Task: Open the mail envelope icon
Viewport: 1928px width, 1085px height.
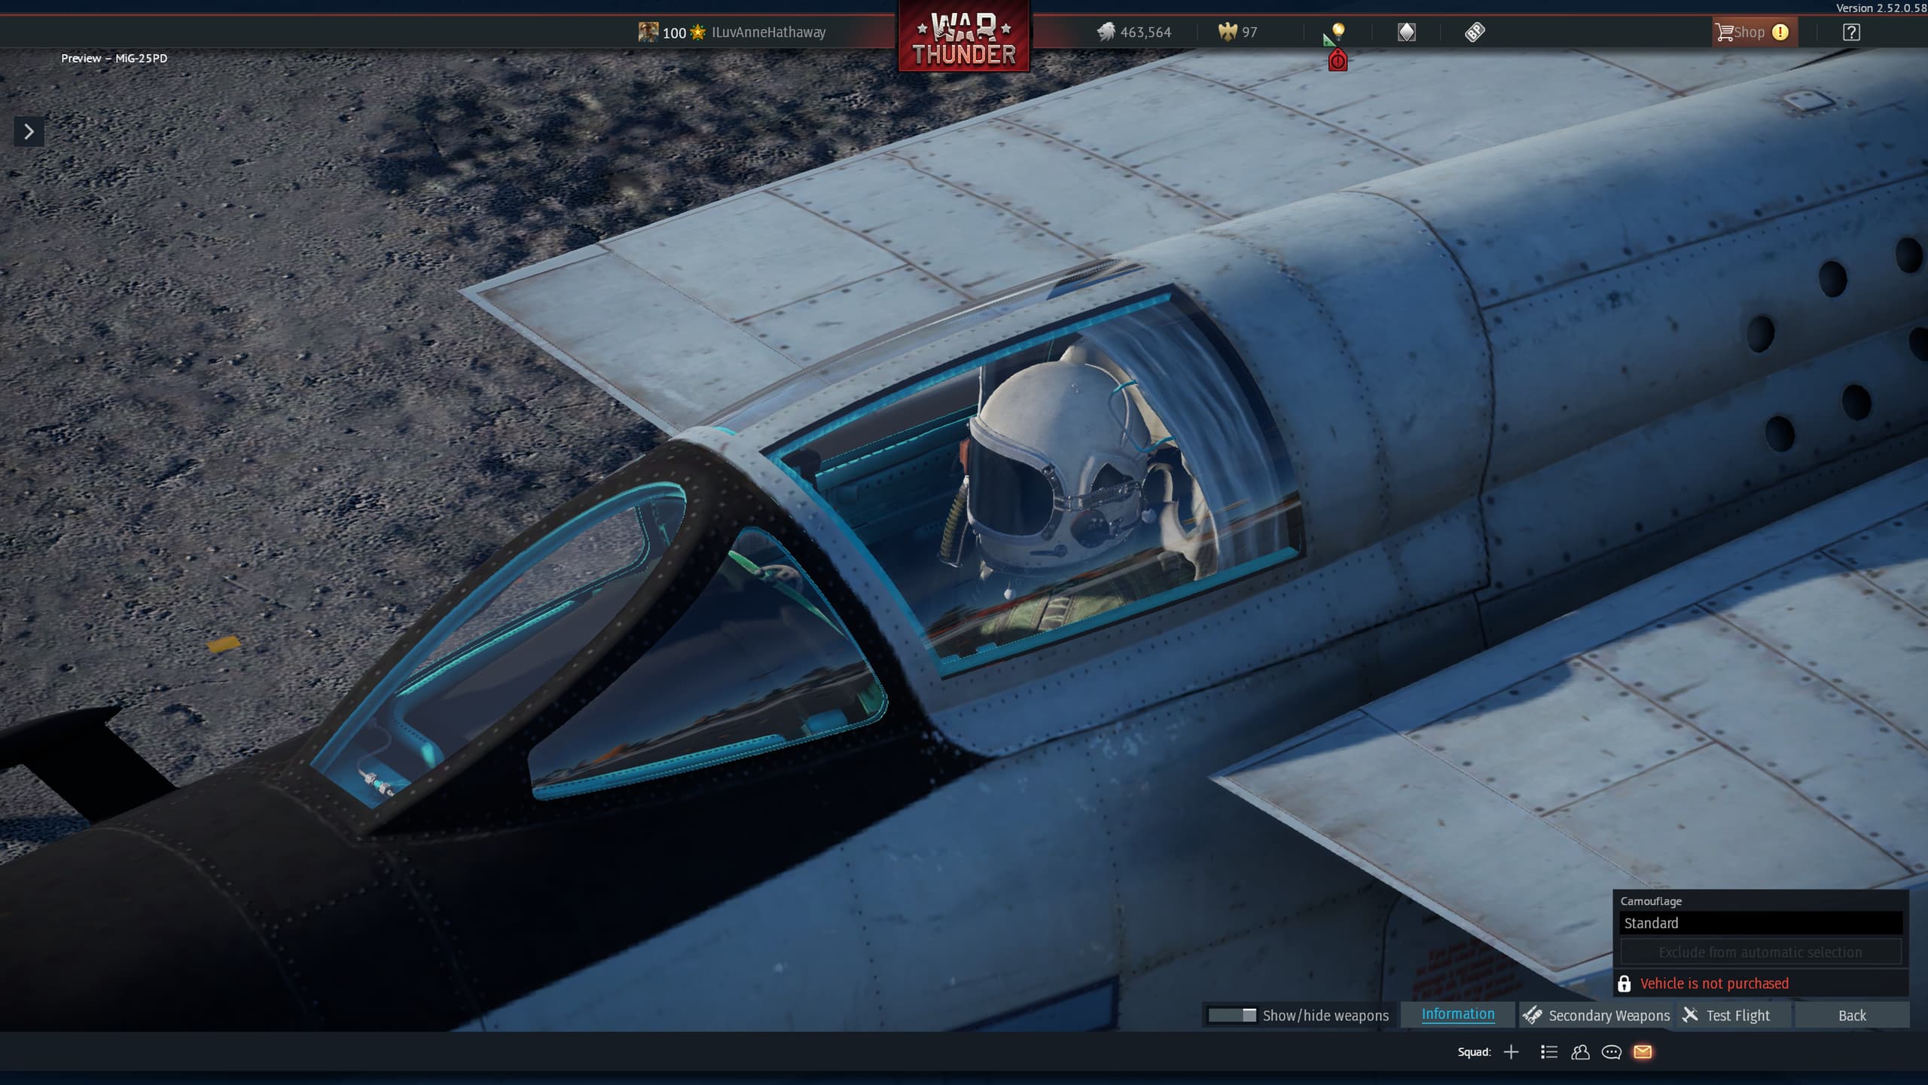Action: (1643, 1052)
